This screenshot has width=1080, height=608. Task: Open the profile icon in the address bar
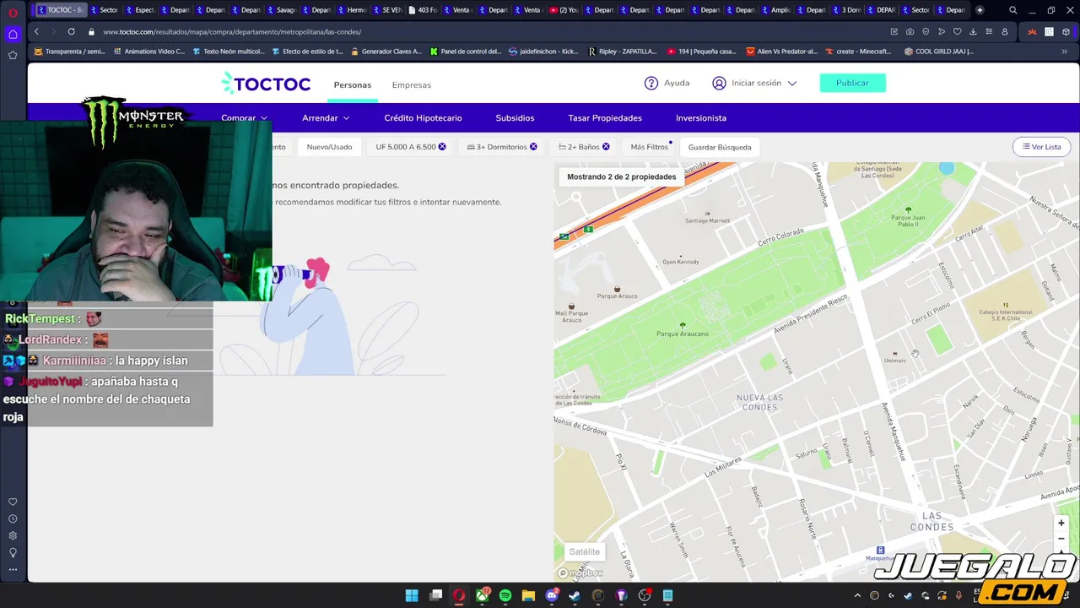1004,31
